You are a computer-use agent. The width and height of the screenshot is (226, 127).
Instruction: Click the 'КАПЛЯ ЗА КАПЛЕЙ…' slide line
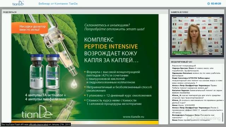click(x=111, y=60)
